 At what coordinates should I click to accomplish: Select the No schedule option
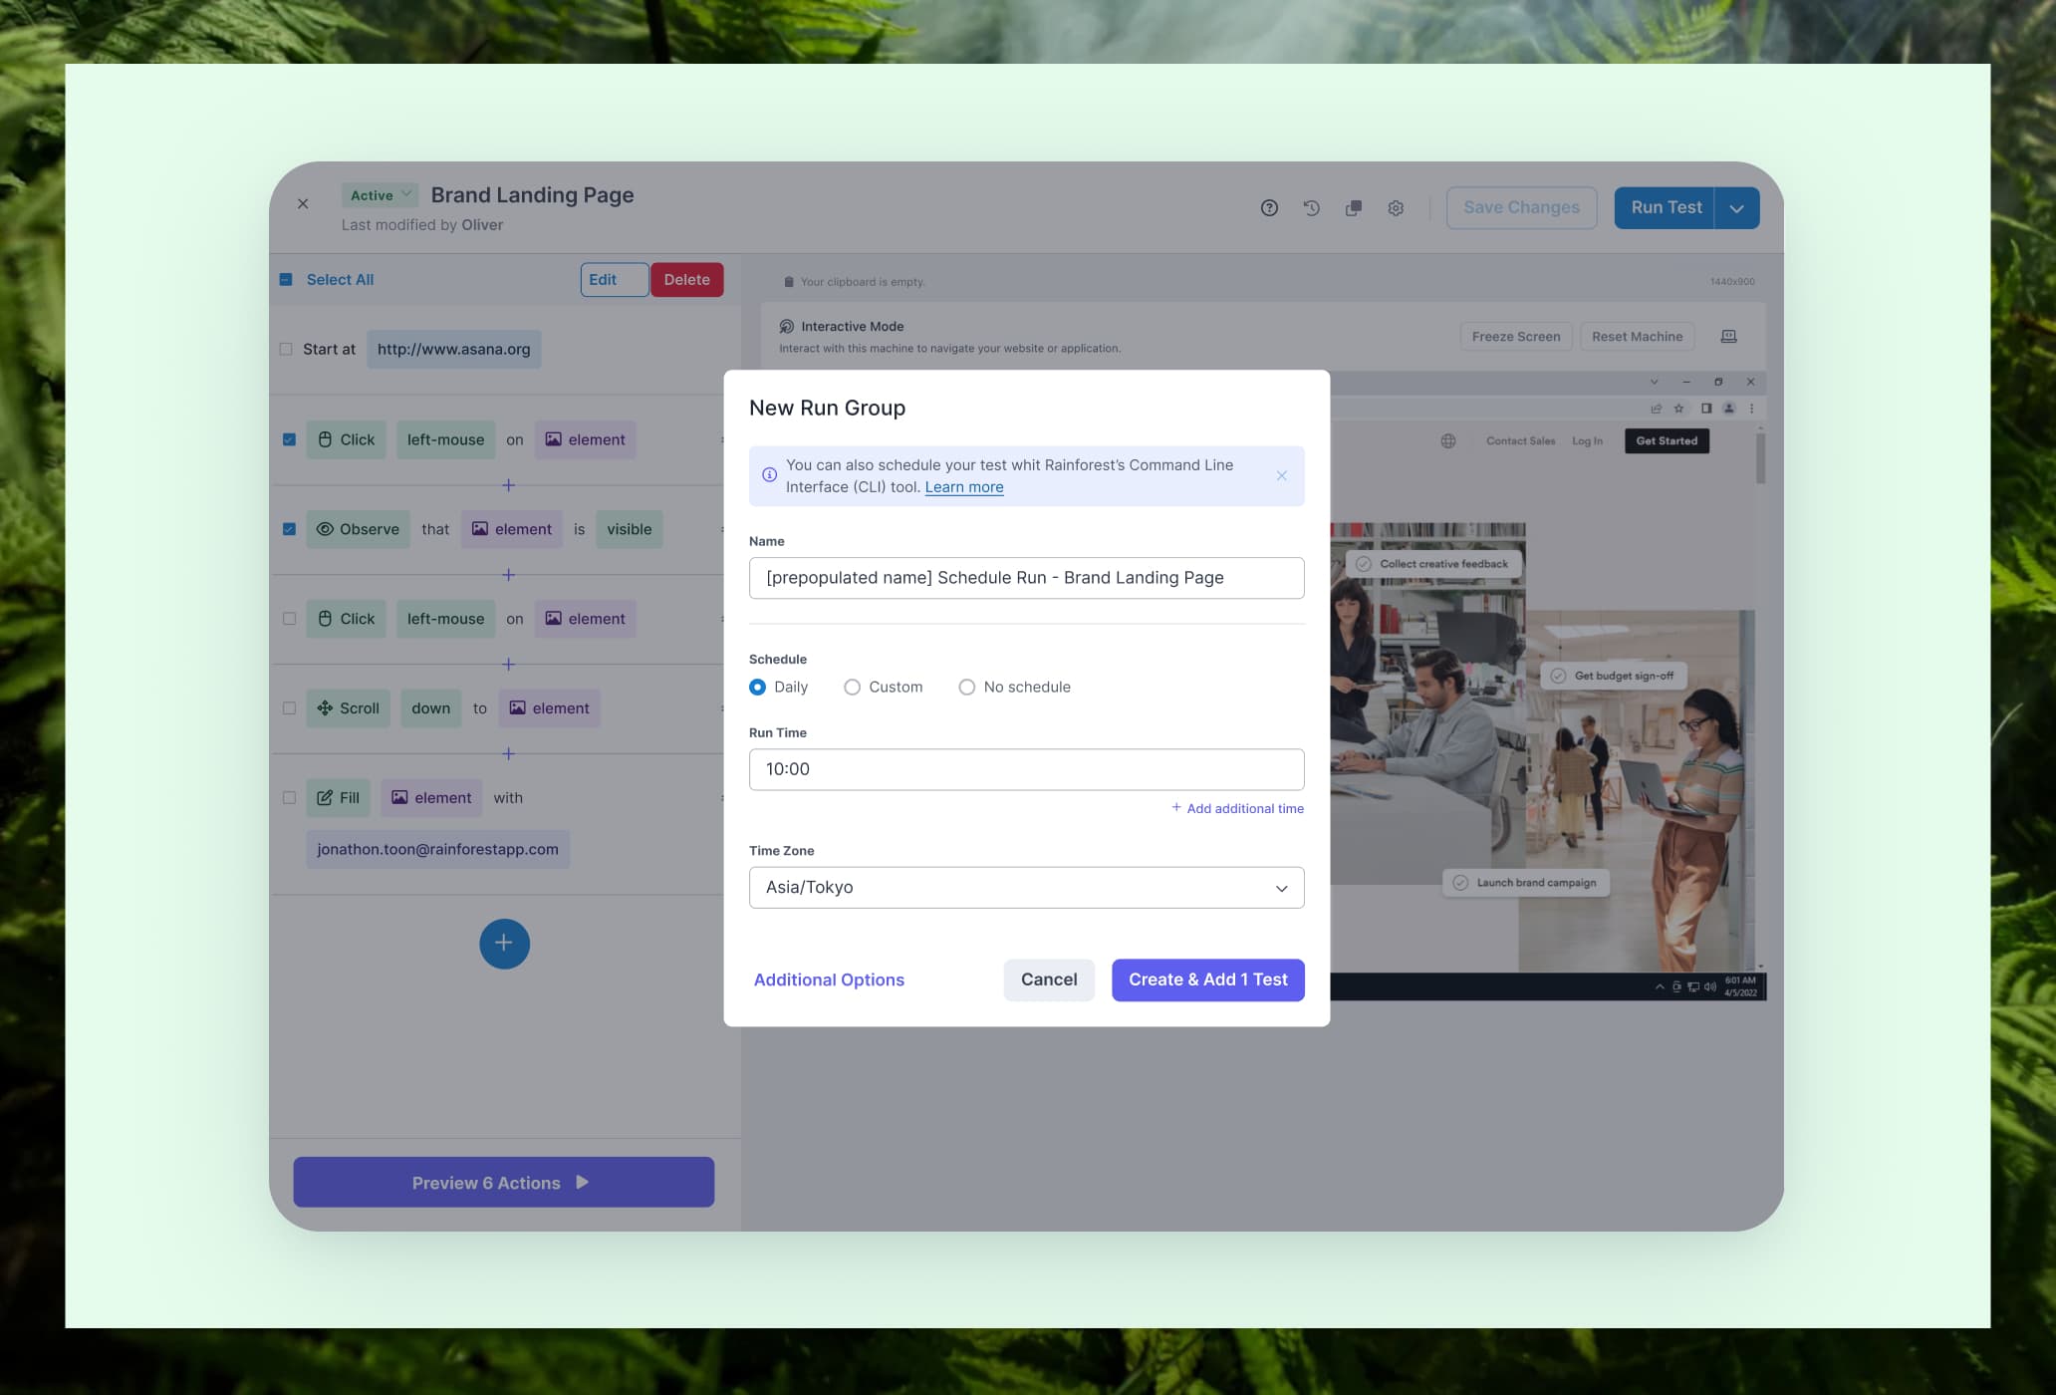[x=966, y=688]
